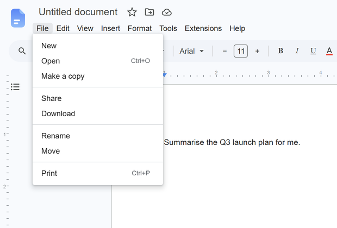Viewport: 337px width, 228px height.
Task: Open the Help menu
Action: tap(238, 28)
